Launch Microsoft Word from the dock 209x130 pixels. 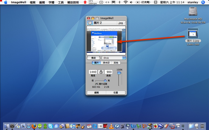(x=133, y=126)
